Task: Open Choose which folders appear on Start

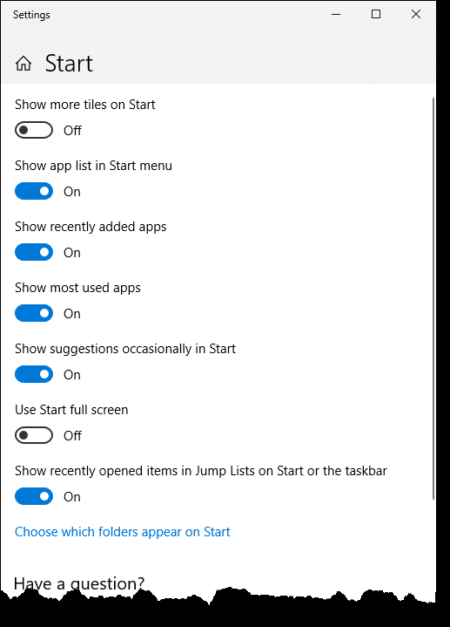Action: click(x=123, y=532)
